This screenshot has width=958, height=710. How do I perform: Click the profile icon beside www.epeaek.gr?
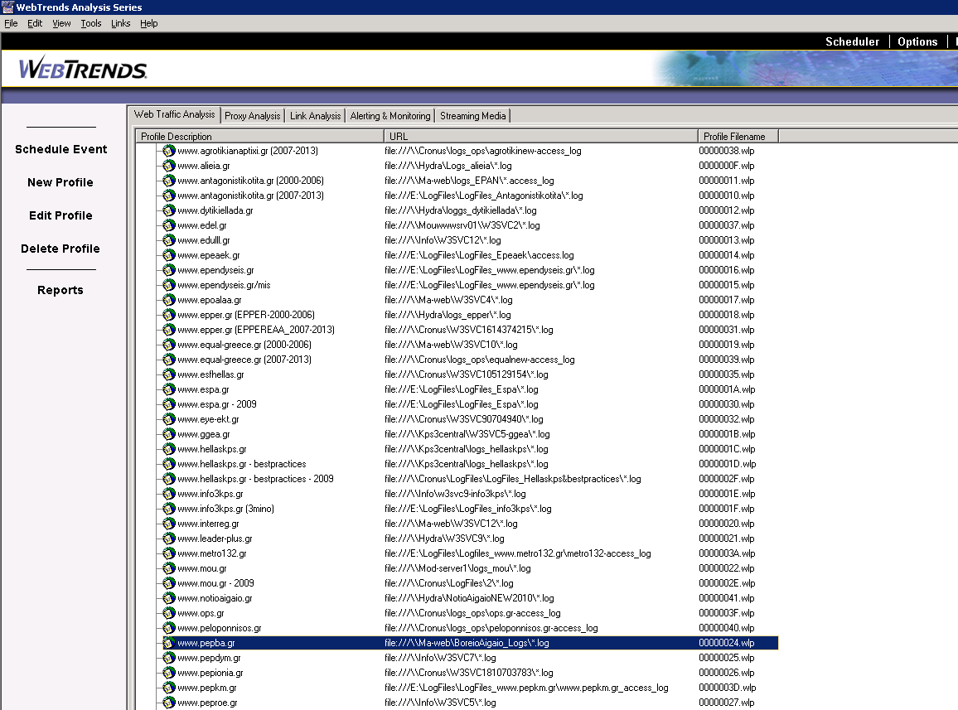tap(168, 255)
